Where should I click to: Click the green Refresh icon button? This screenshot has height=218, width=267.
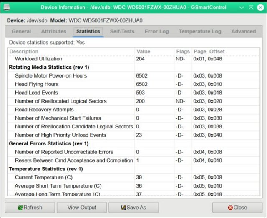tap(20, 208)
